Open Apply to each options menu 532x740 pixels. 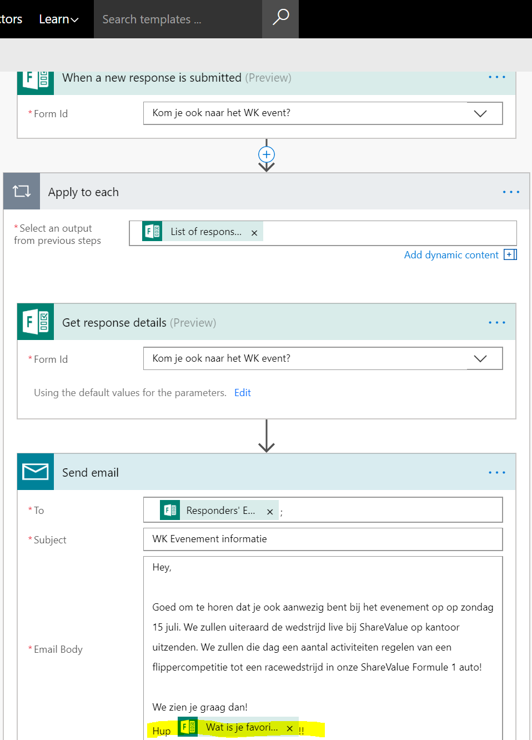click(x=511, y=192)
